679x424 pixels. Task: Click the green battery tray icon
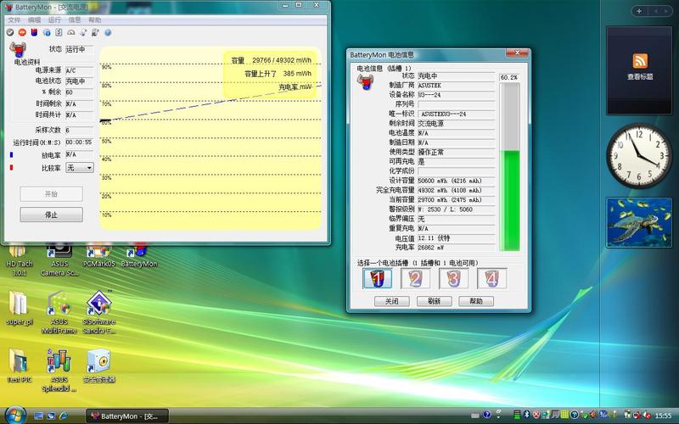coord(517,415)
